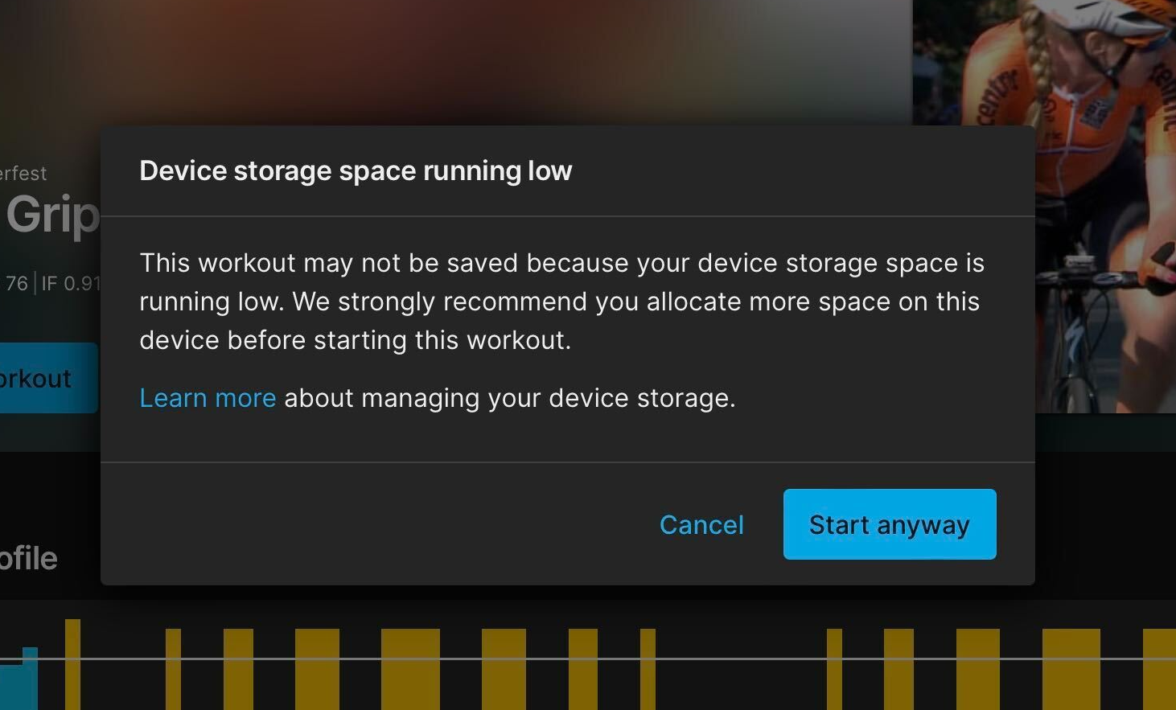The image size is (1176, 710).
Task: Open the cyclist photo thumbnail
Action: pos(1044,206)
